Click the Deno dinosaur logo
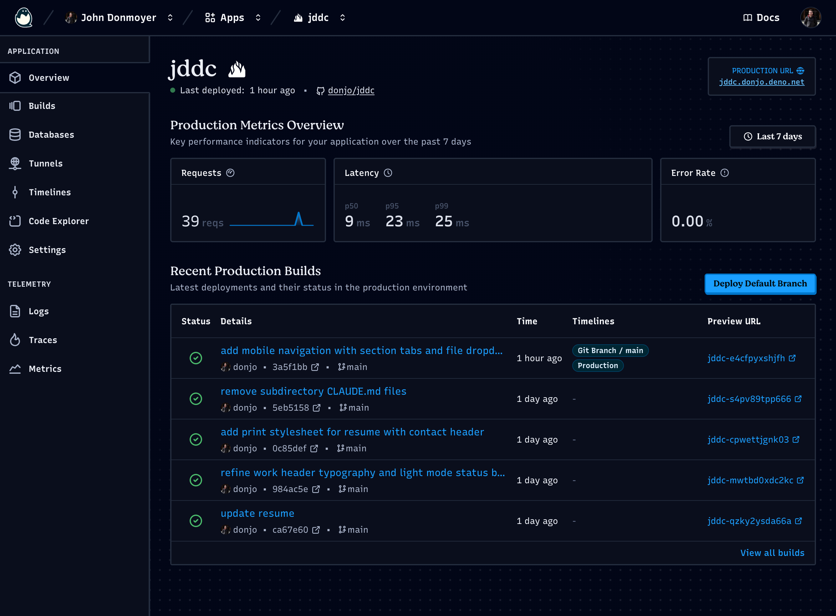Screen dimensions: 836x616 coord(23,17)
